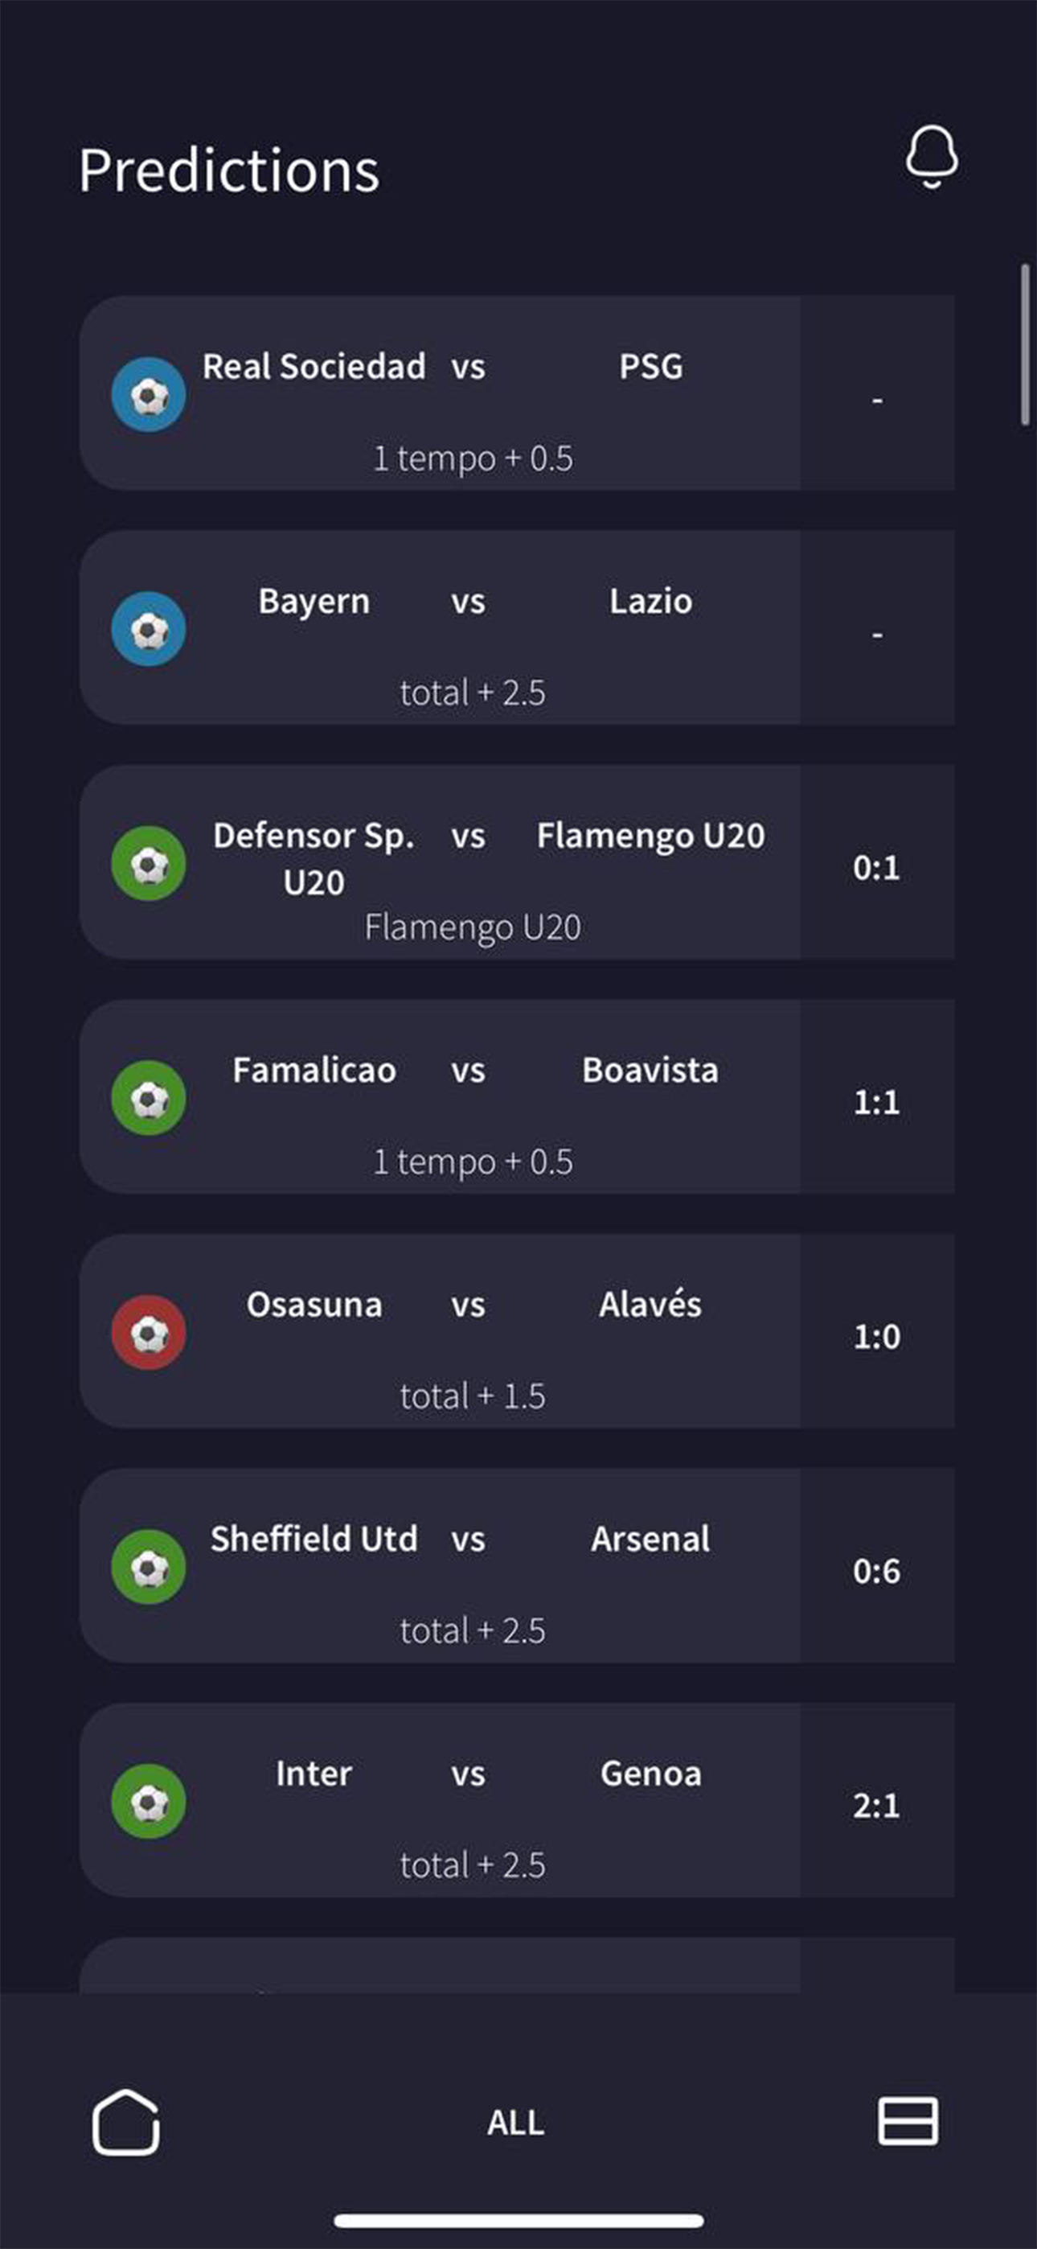Tap green soccer ball beside Defensor Sp. U20
The image size is (1037, 2249).
point(149,863)
